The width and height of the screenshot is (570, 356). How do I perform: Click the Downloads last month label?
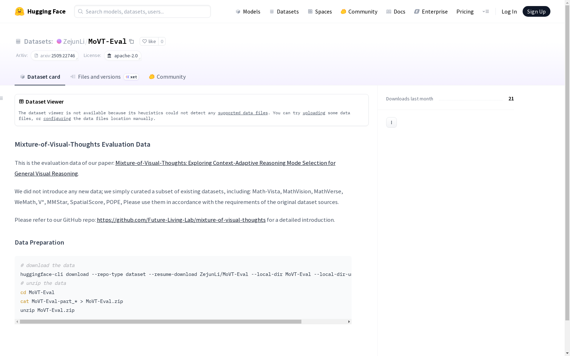(410, 99)
